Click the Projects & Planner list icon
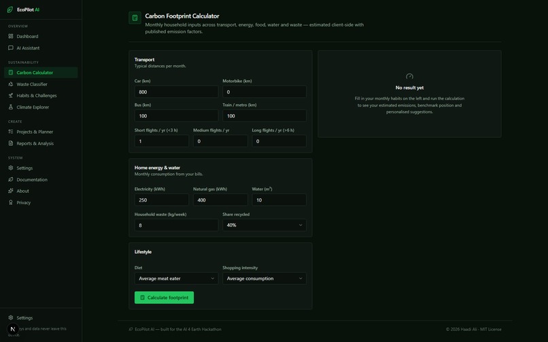This screenshot has height=342, width=548. [11, 132]
